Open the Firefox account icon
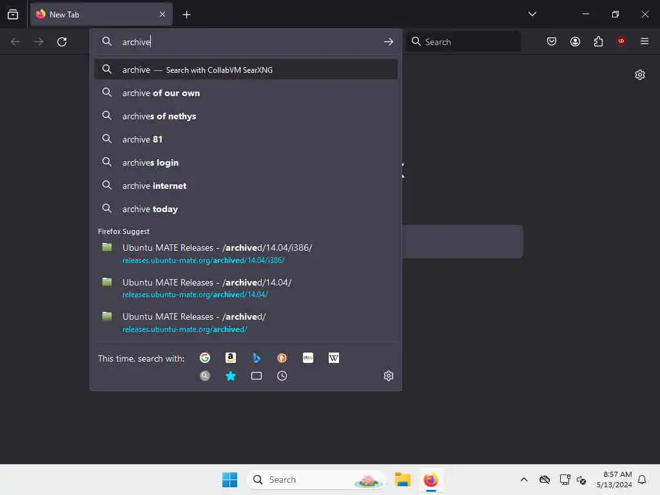 [x=575, y=41]
